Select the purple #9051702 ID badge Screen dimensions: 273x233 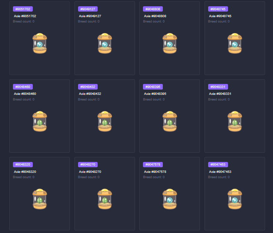pos(23,9)
